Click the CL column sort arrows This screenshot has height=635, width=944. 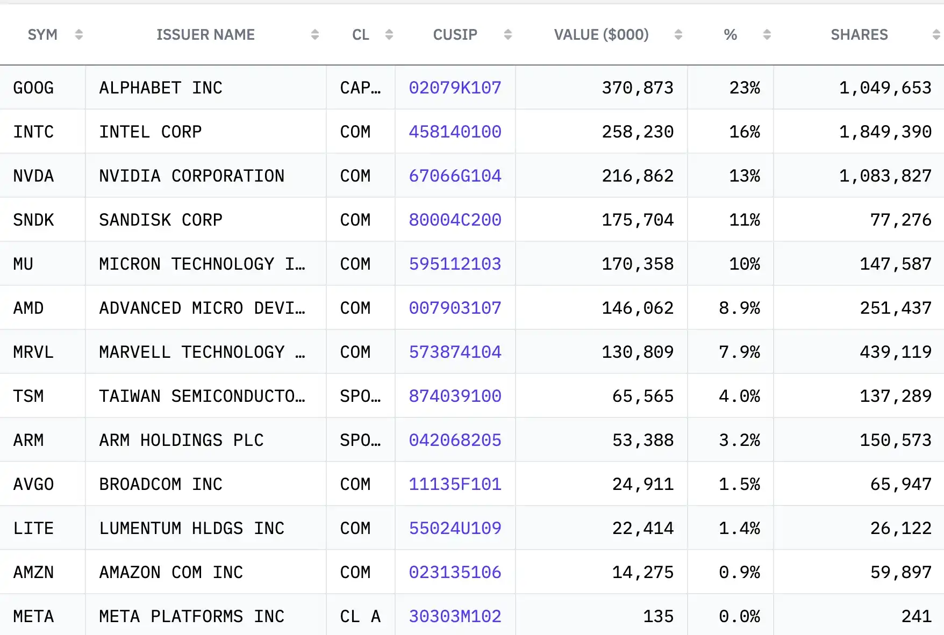click(389, 35)
